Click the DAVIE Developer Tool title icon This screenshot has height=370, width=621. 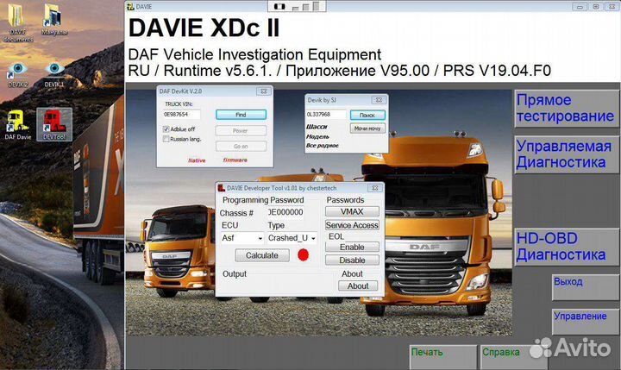[x=222, y=188]
